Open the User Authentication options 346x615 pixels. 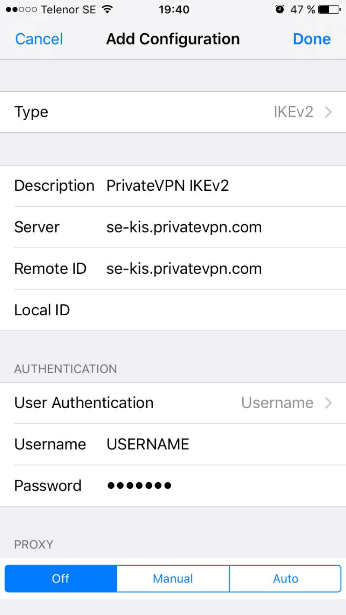click(x=173, y=403)
